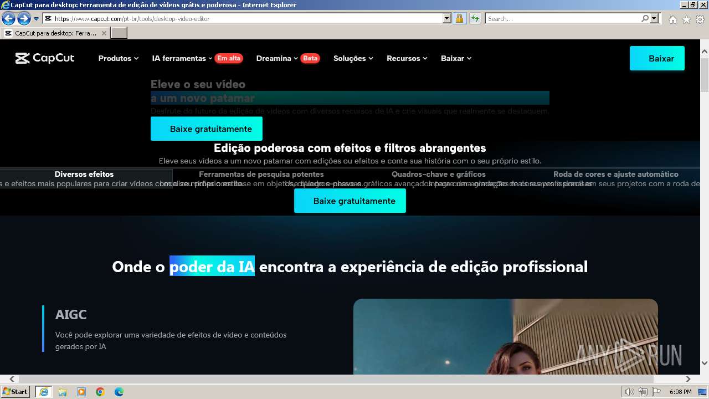Click the Baixar button in the header
Viewport: 709px width, 399px height.
pyautogui.click(x=657, y=58)
